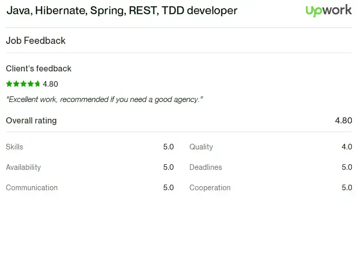
Task: Click the Skills rating row
Action: tap(90, 147)
